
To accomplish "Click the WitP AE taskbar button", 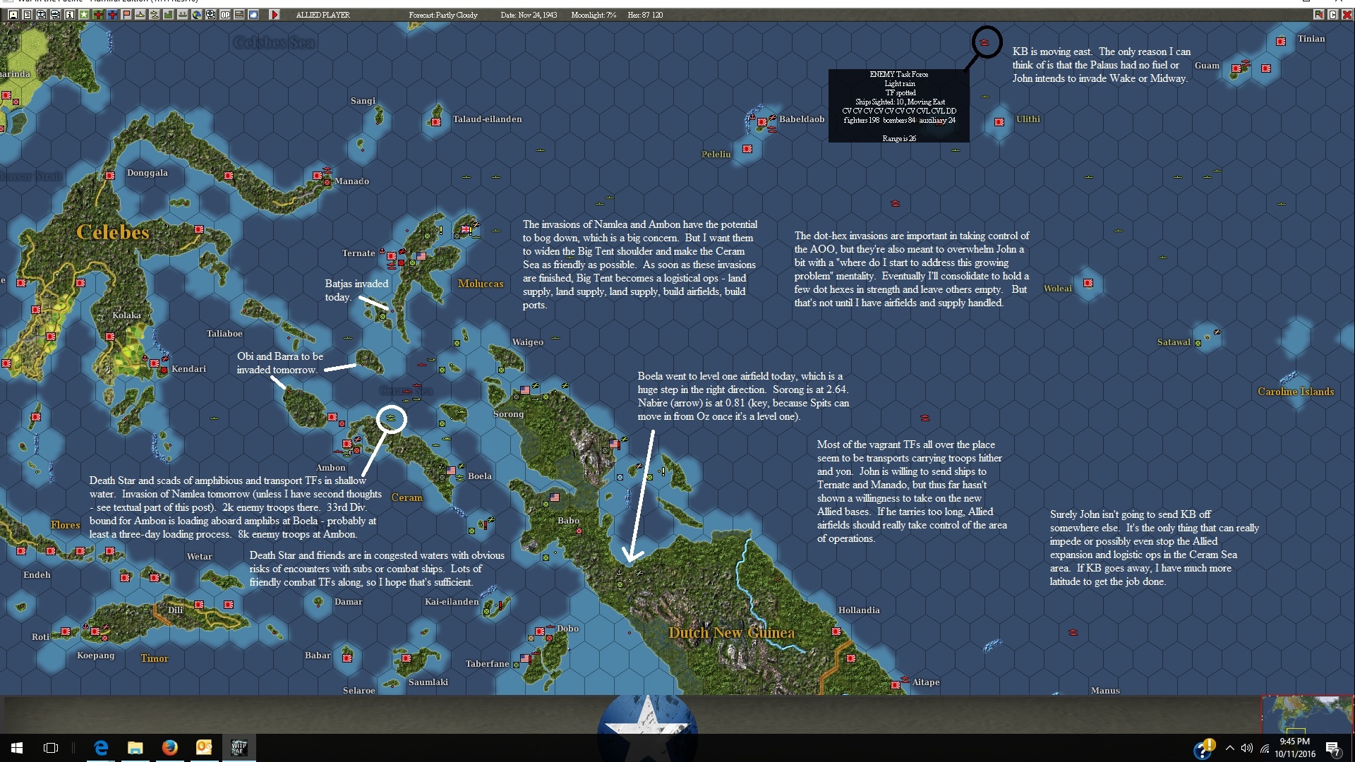I will point(239,748).
